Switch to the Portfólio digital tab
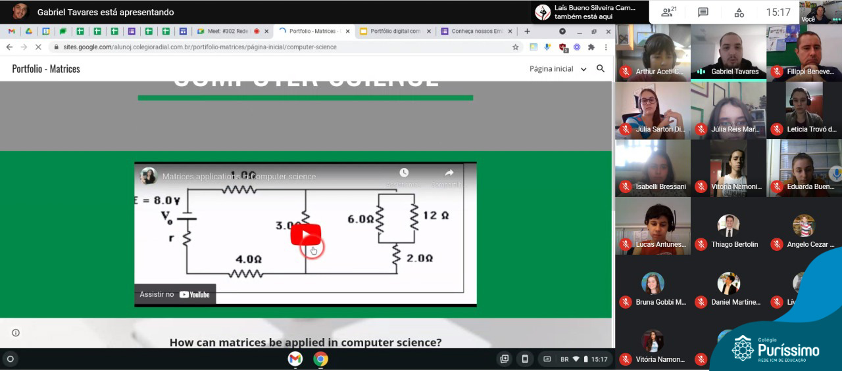 point(395,31)
